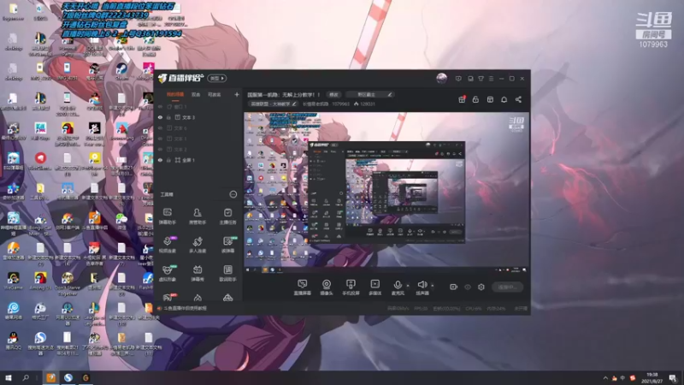Viewport: 684px width, 385px height.
Task: Add a new scene with plus button
Action: coord(237,94)
